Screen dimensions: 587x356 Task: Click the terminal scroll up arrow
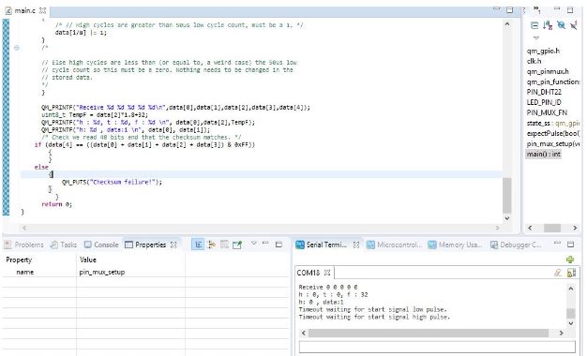(x=570, y=289)
